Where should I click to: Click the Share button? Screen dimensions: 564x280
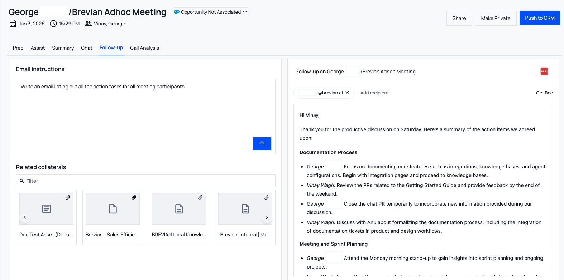click(459, 18)
